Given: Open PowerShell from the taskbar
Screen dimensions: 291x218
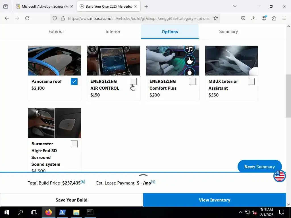Looking at the screenshot, I should tap(62, 212).
